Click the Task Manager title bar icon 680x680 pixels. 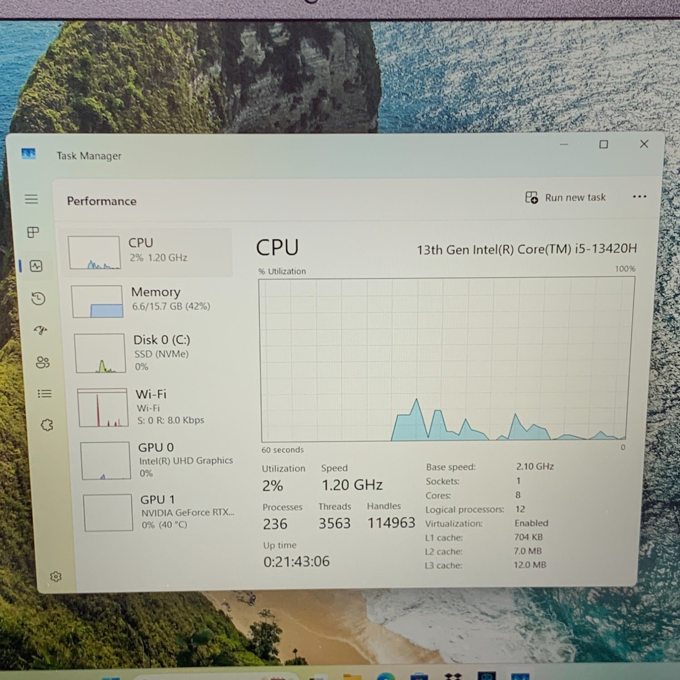pyautogui.click(x=29, y=154)
